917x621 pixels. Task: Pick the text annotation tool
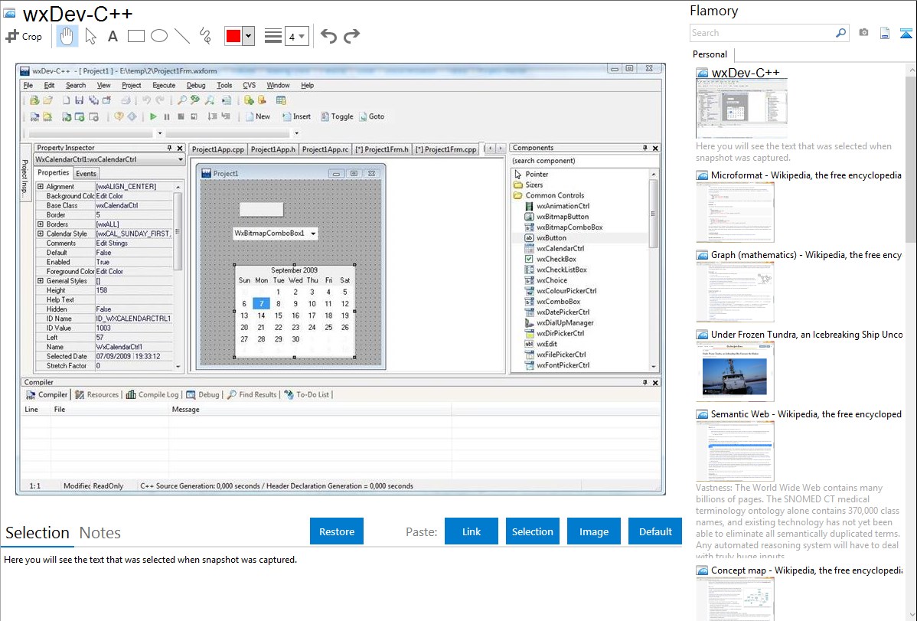113,36
